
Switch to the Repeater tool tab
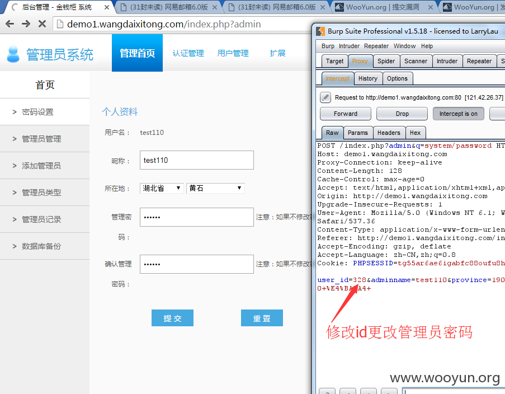(479, 61)
